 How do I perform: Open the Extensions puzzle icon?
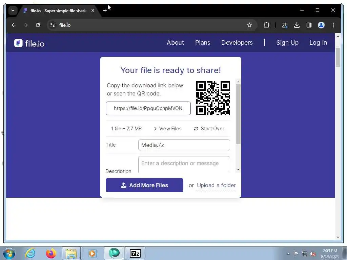click(x=266, y=25)
